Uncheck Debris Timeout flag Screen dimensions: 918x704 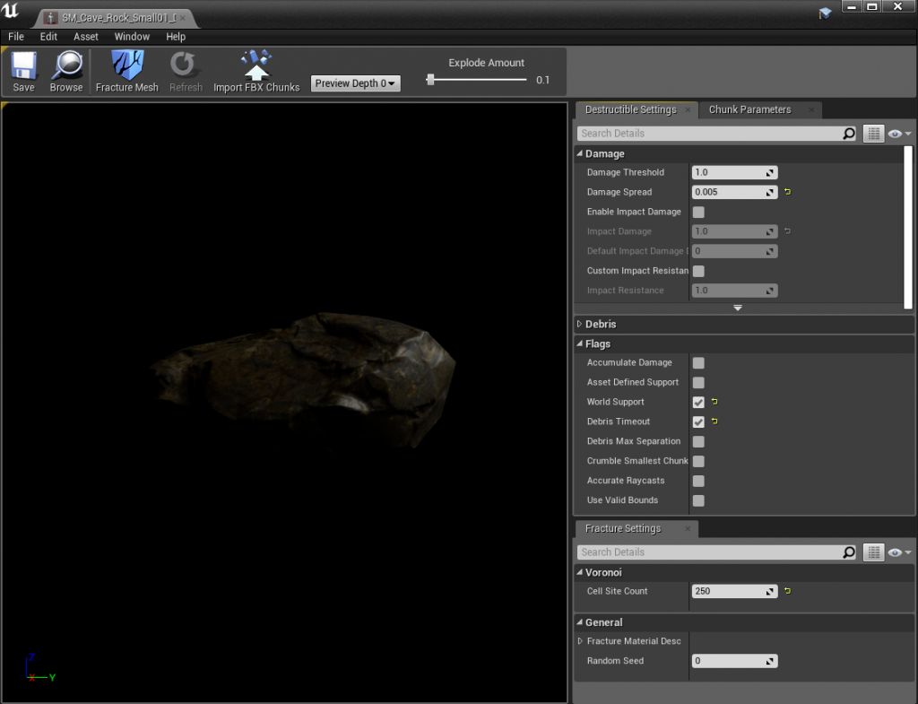[x=698, y=422]
